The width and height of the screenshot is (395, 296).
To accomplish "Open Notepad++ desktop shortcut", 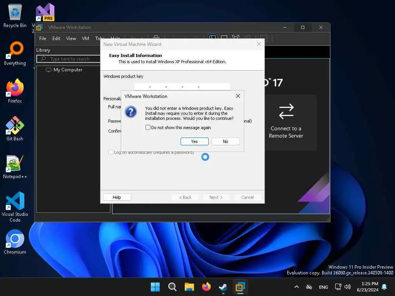I will [15, 166].
